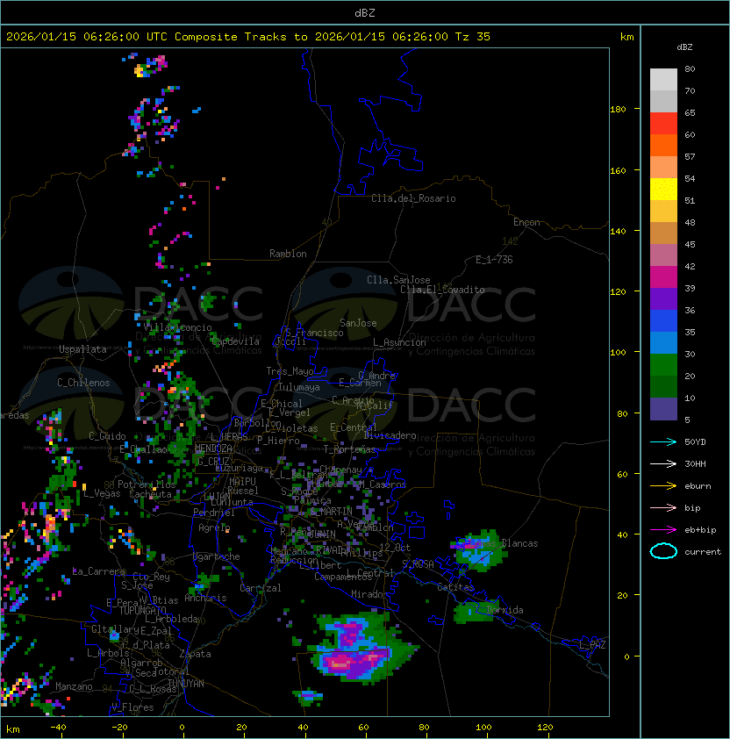This screenshot has width=730, height=739.
Task: Click the yellow eburn arrow legend icon
Action: pyautogui.click(x=663, y=486)
